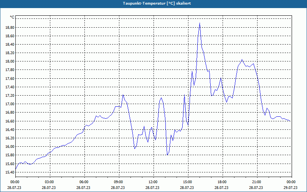The height and width of the screenshot is (192, 307).
Task: Click the 17,00 y-axis value
Action: 10,104
